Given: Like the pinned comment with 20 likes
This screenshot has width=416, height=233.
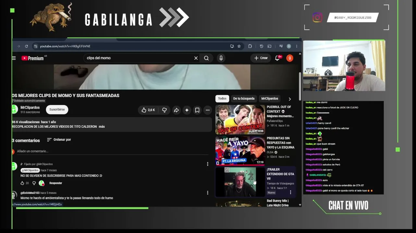Looking at the screenshot, I should tap(22, 183).
